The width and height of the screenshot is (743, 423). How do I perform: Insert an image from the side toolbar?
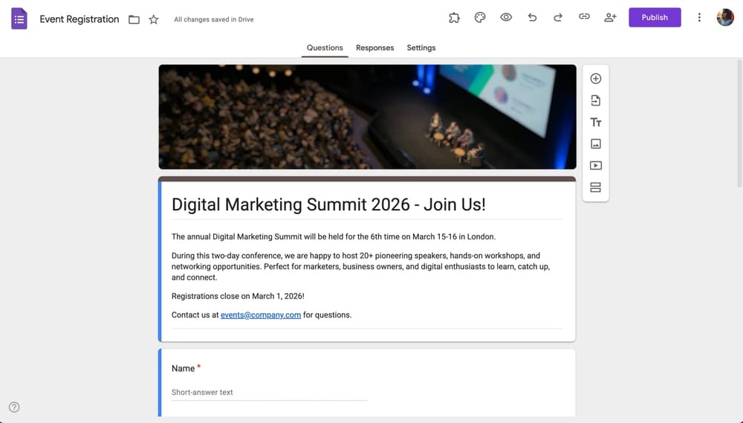(x=595, y=144)
